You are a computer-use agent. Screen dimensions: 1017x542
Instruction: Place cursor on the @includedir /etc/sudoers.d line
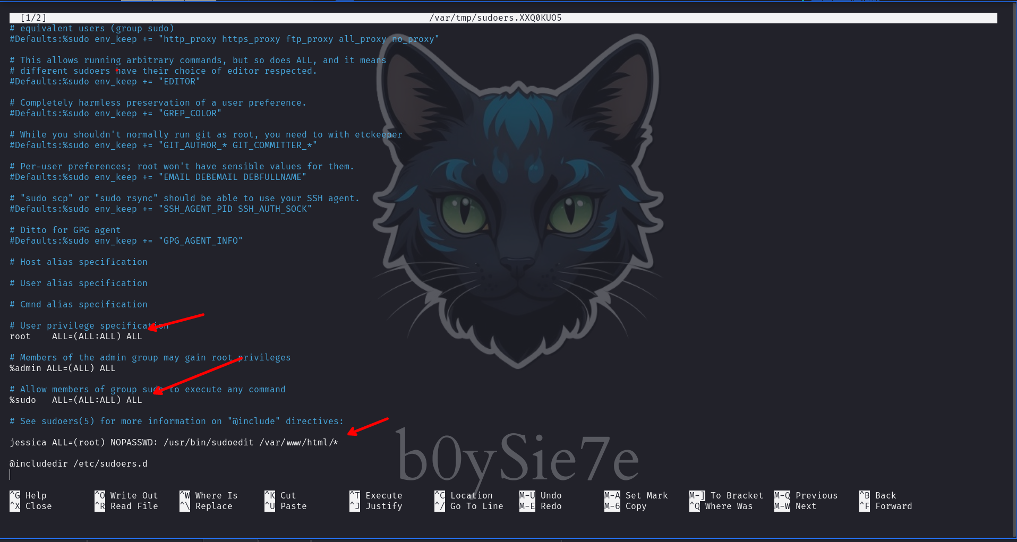pos(79,463)
